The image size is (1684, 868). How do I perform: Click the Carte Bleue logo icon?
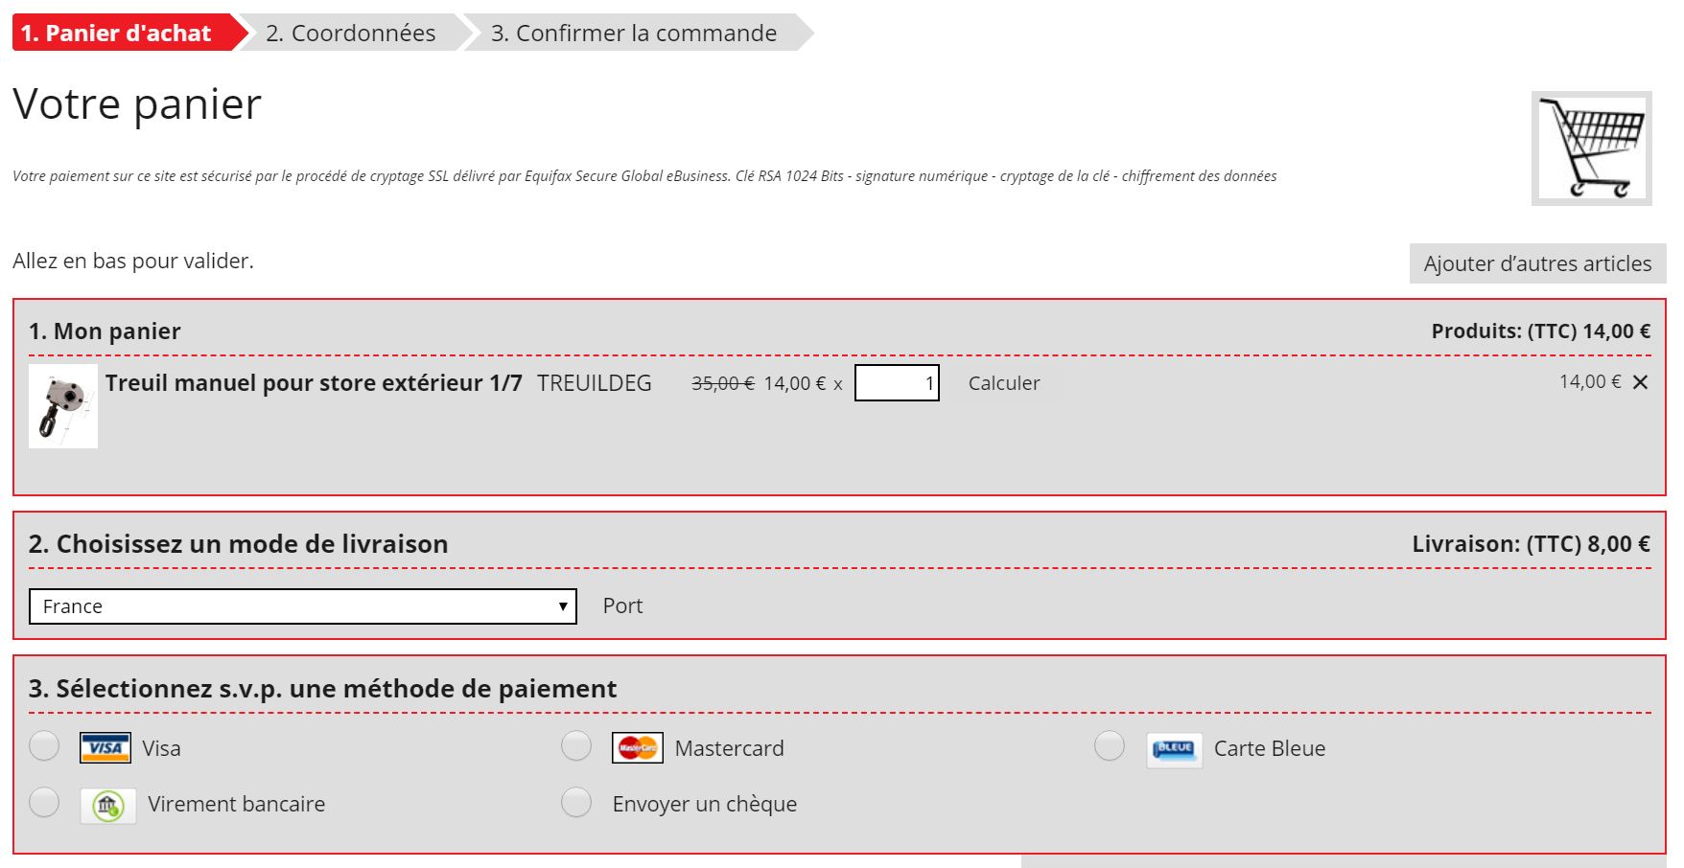[1174, 749]
